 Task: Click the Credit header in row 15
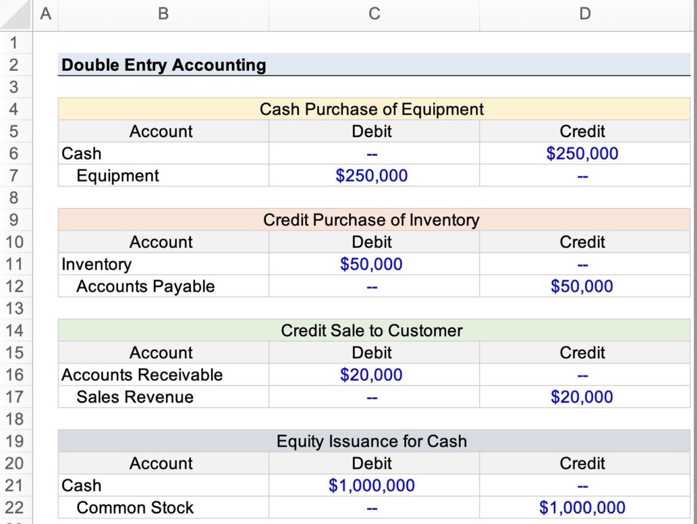(585, 353)
